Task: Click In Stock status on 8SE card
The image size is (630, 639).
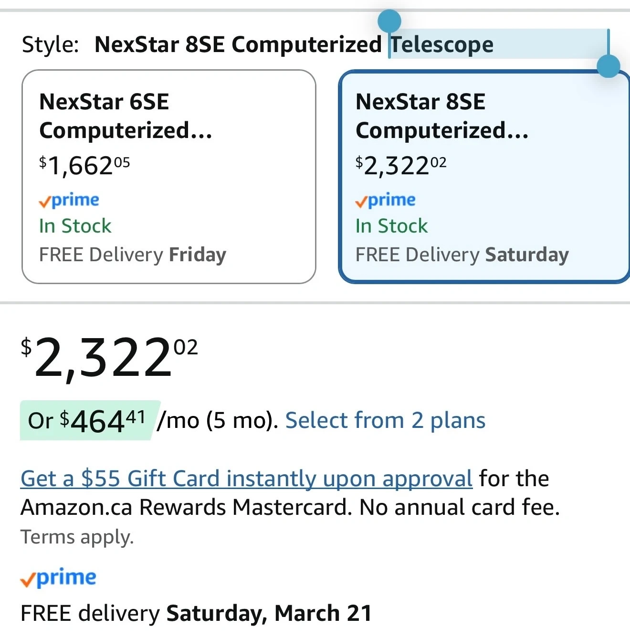Action: [391, 226]
